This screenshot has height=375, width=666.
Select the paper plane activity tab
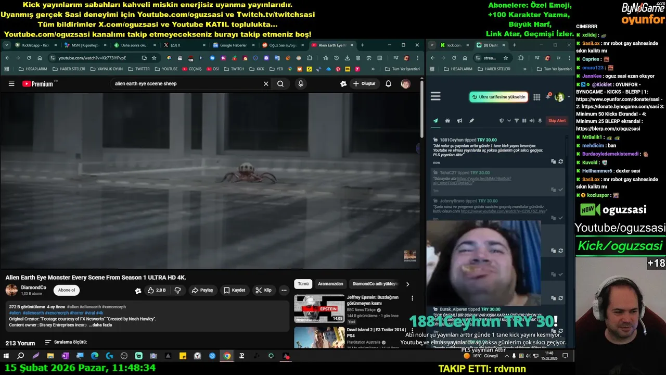436,121
